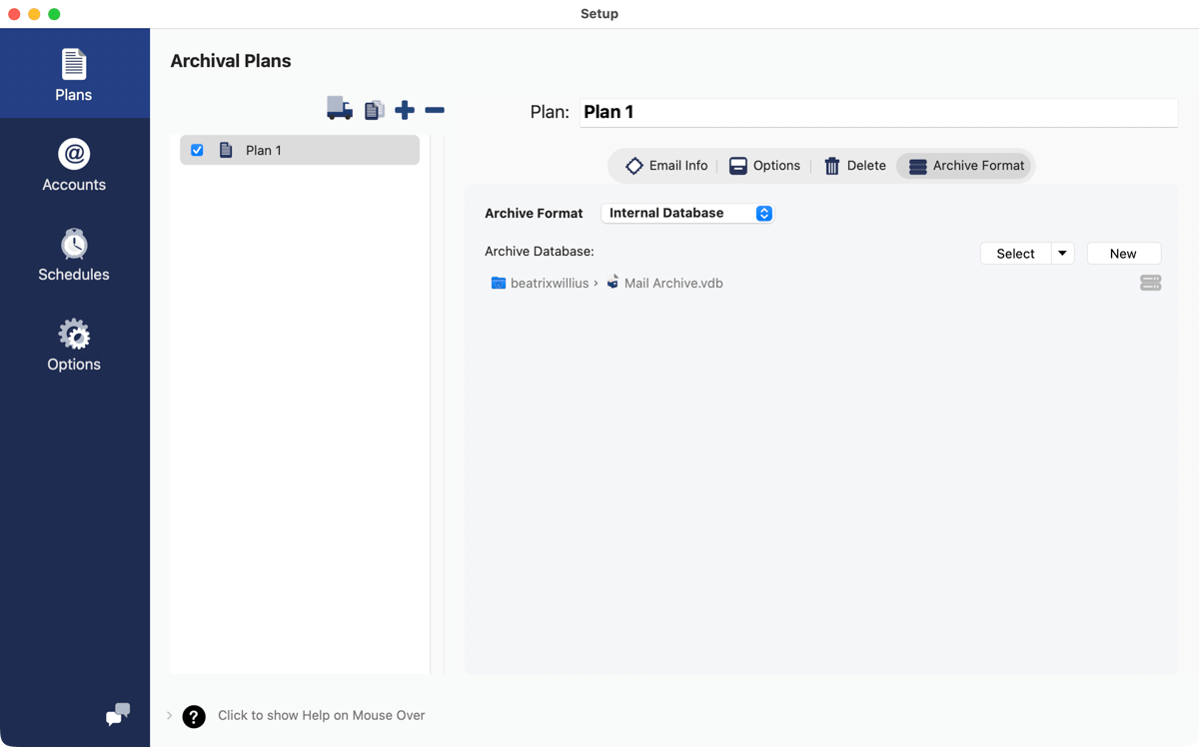
Task: Toggle the checkbox next to Plan 1
Action: (x=197, y=149)
